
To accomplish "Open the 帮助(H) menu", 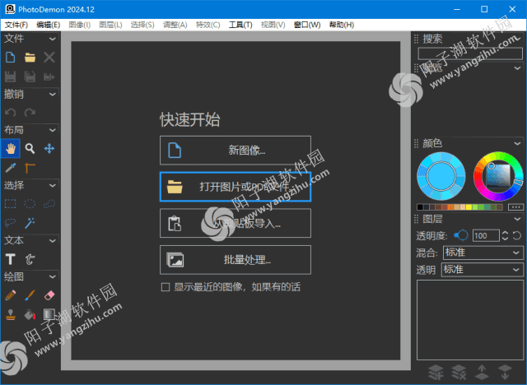I will pyautogui.click(x=342, y=25).
